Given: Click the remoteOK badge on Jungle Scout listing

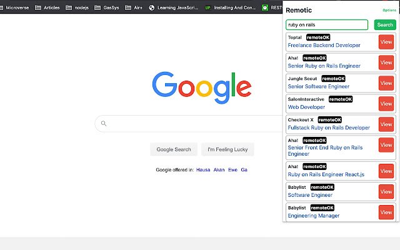Looking at the screenshot, I should (333, 79).
